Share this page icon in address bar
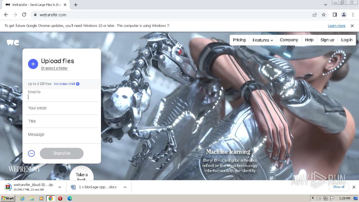Viewport: 359px width, 202px height. pyautogui.click(x=315, y=15)
